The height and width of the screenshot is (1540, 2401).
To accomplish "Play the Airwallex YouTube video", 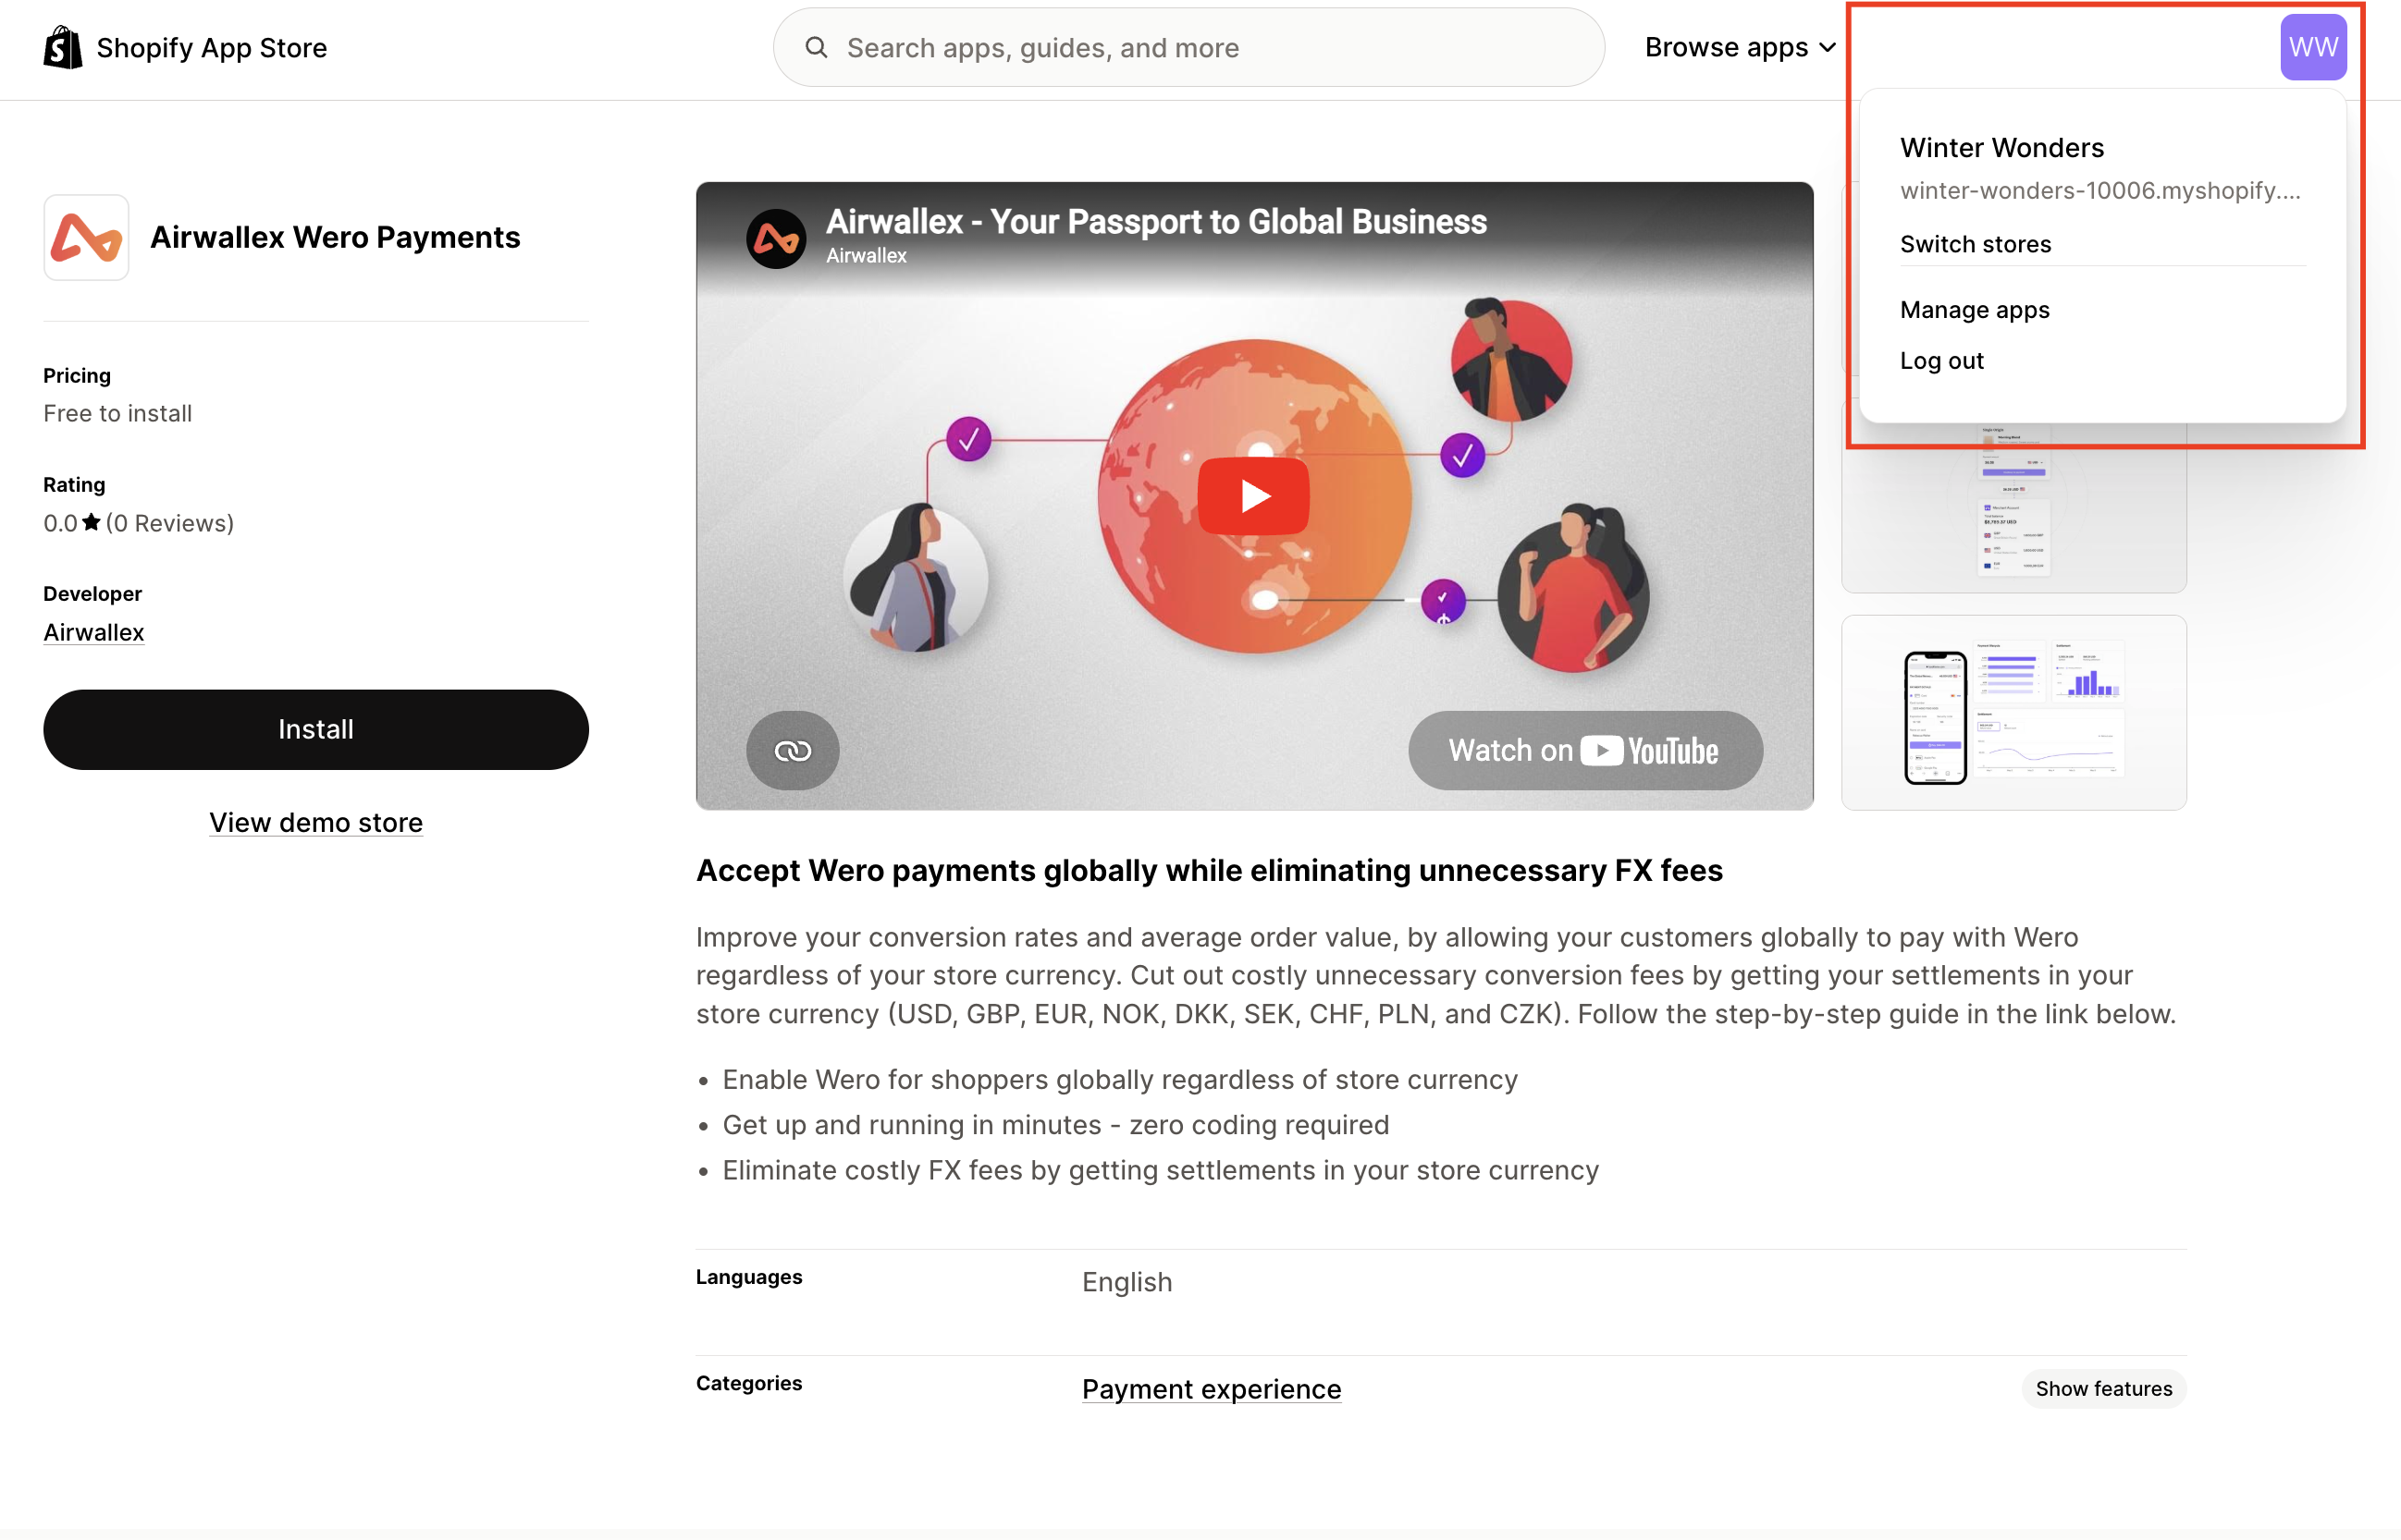I will [1253, 496].
